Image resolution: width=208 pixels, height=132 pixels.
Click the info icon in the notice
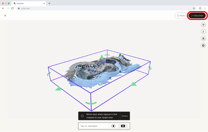coord(82,116)
